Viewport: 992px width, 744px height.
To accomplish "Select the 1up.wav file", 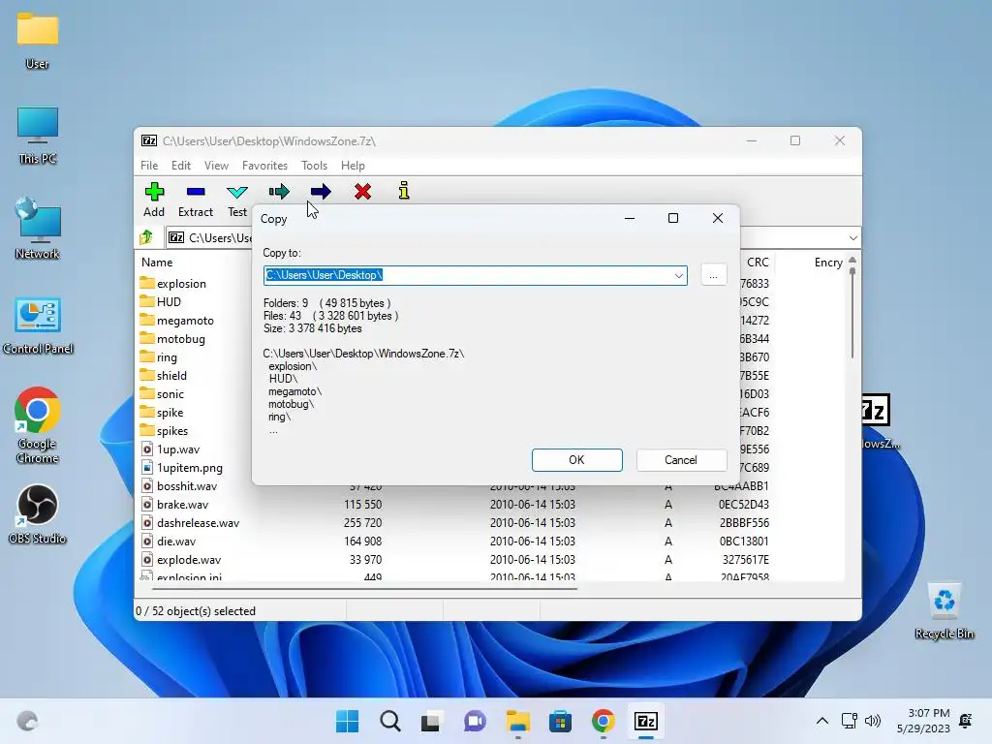I will [170, 449].
